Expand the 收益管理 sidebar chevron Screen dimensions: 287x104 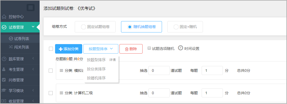33,101
